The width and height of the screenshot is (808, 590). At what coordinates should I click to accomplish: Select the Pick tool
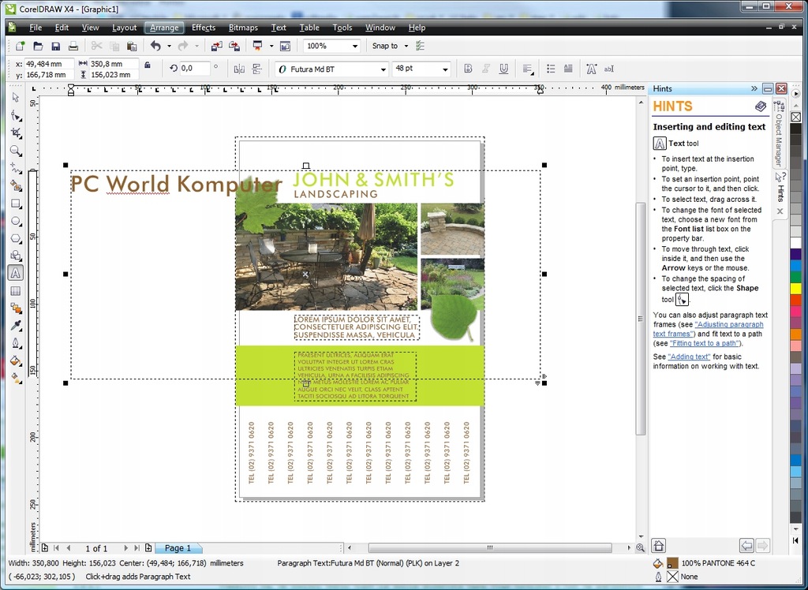pyautogui.click(x=14, y=98)
